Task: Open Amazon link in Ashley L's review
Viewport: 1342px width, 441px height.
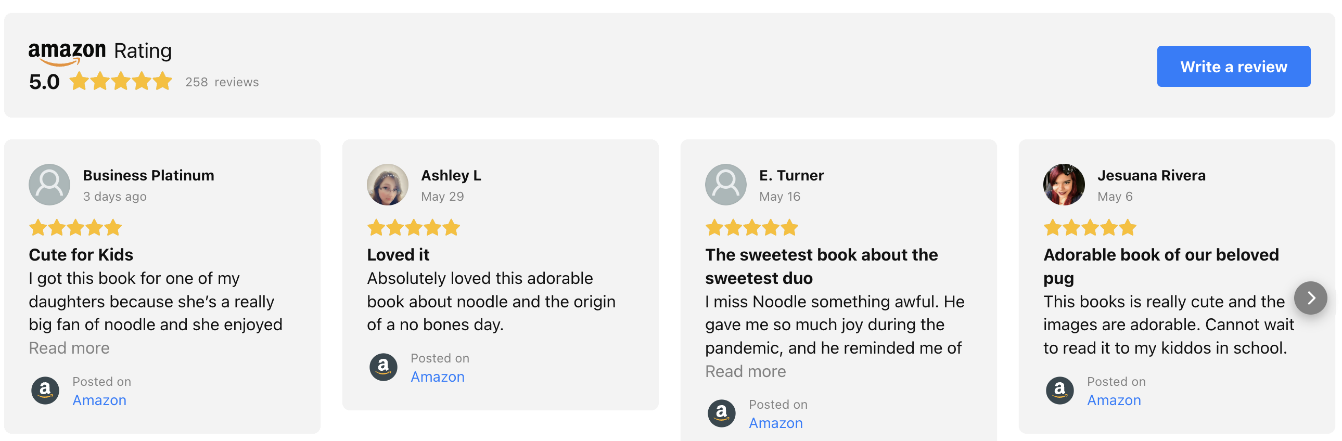Action: (x=438, y=377)
